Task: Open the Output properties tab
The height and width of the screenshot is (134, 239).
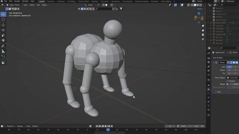Action: (209, 63)
